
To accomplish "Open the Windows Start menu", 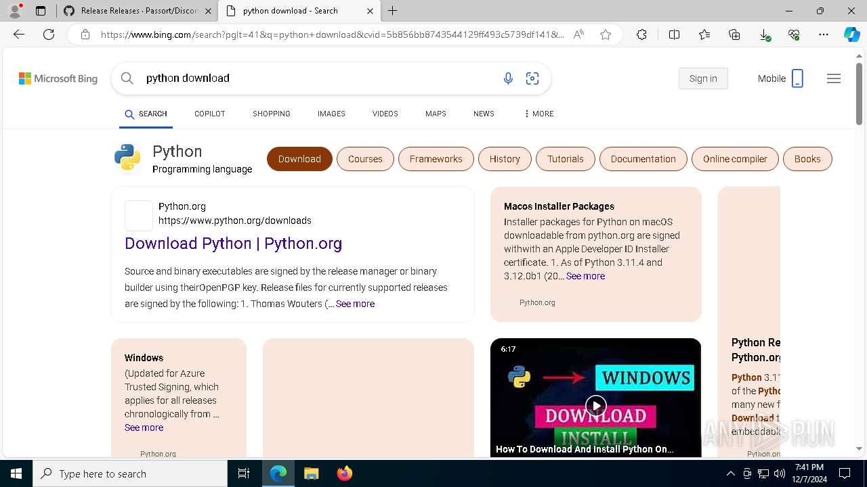I will tap(16, 473).
